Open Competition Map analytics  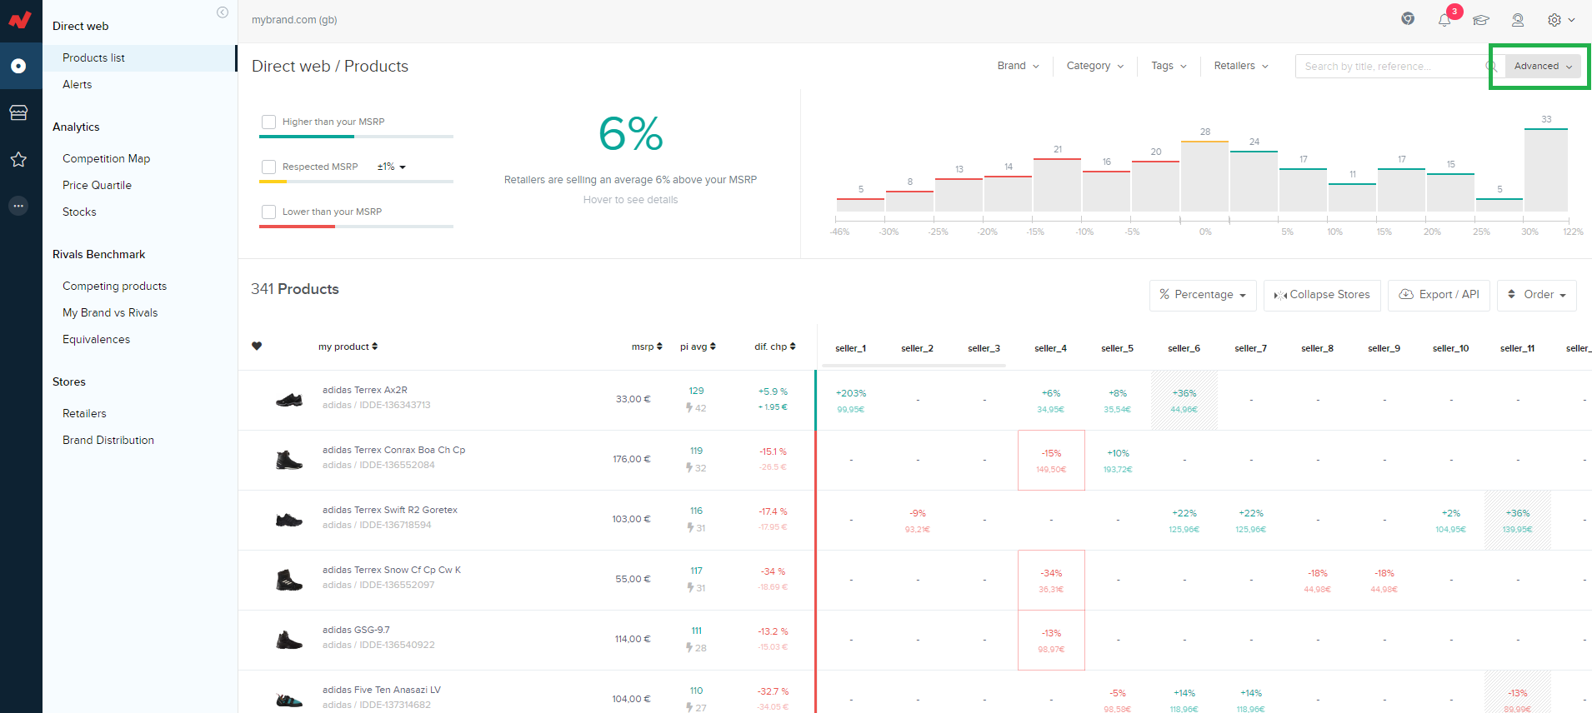(106, 158)
